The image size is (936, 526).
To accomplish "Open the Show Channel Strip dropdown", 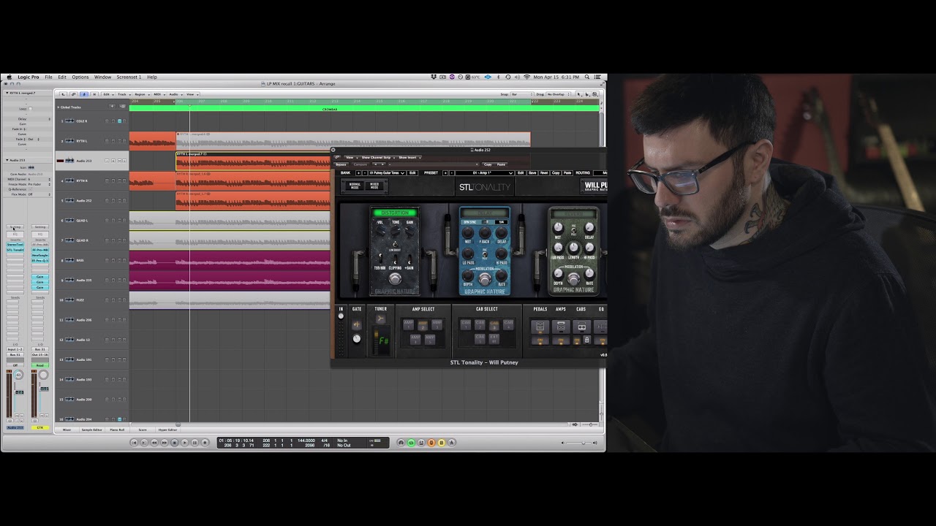I will [377, 157].
